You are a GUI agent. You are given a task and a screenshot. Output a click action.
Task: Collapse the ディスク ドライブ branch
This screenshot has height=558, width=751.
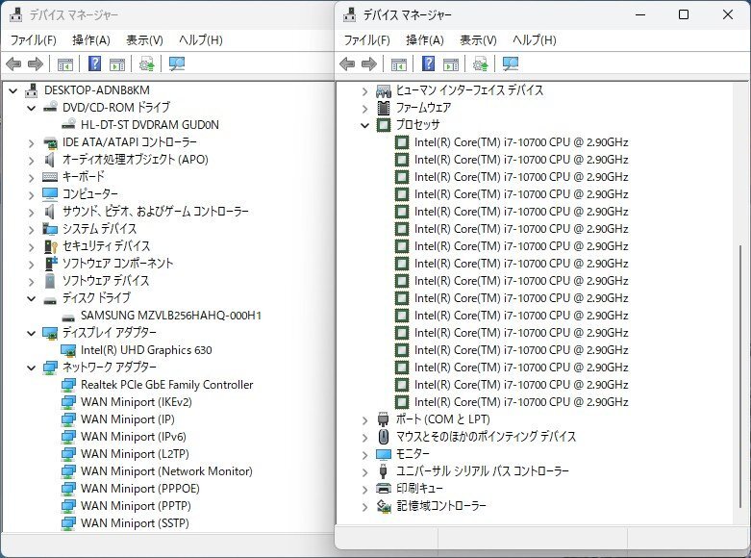click(x=32, y=298)
